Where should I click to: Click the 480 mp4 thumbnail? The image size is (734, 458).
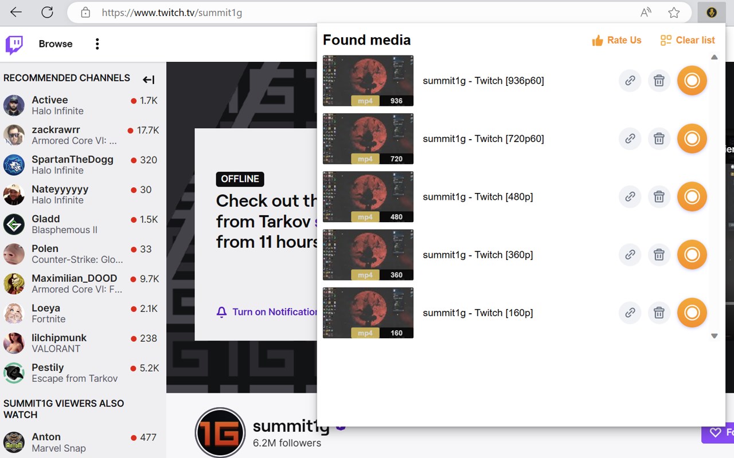point(368,196)
